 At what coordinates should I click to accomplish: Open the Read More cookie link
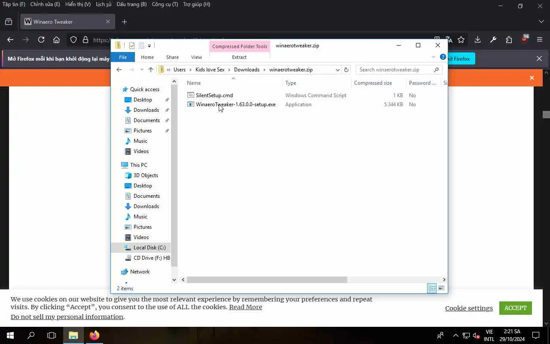tap(245, 307)
